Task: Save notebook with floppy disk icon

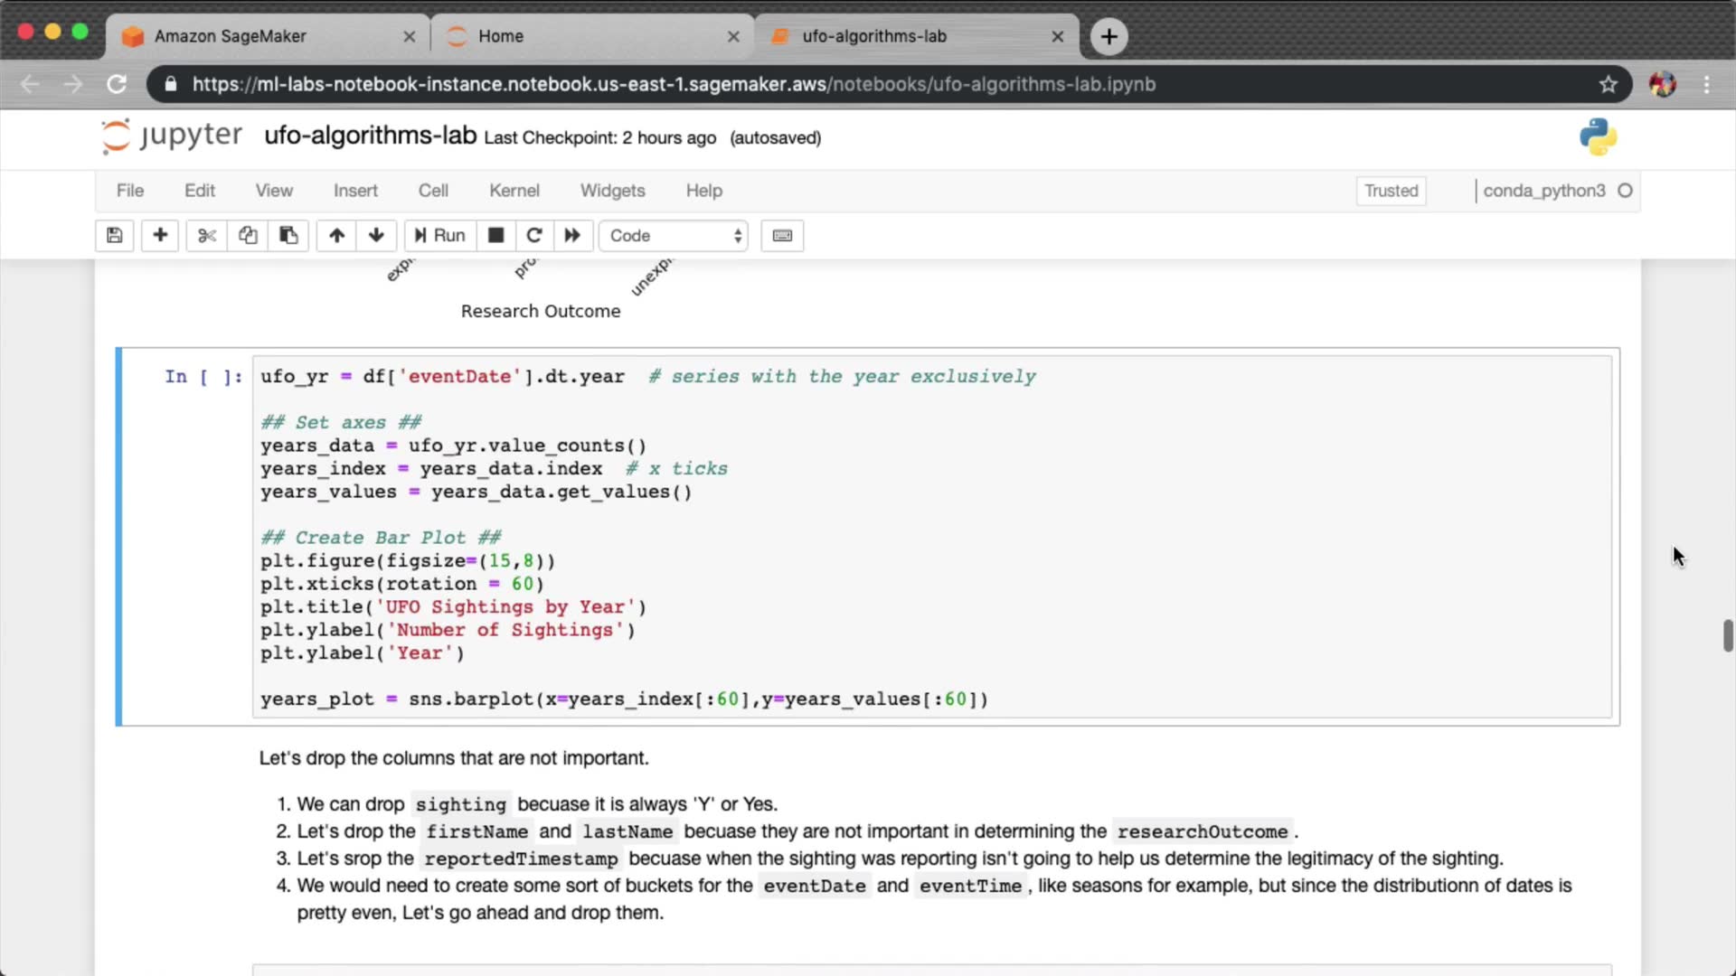Action: tap(115, 236)
